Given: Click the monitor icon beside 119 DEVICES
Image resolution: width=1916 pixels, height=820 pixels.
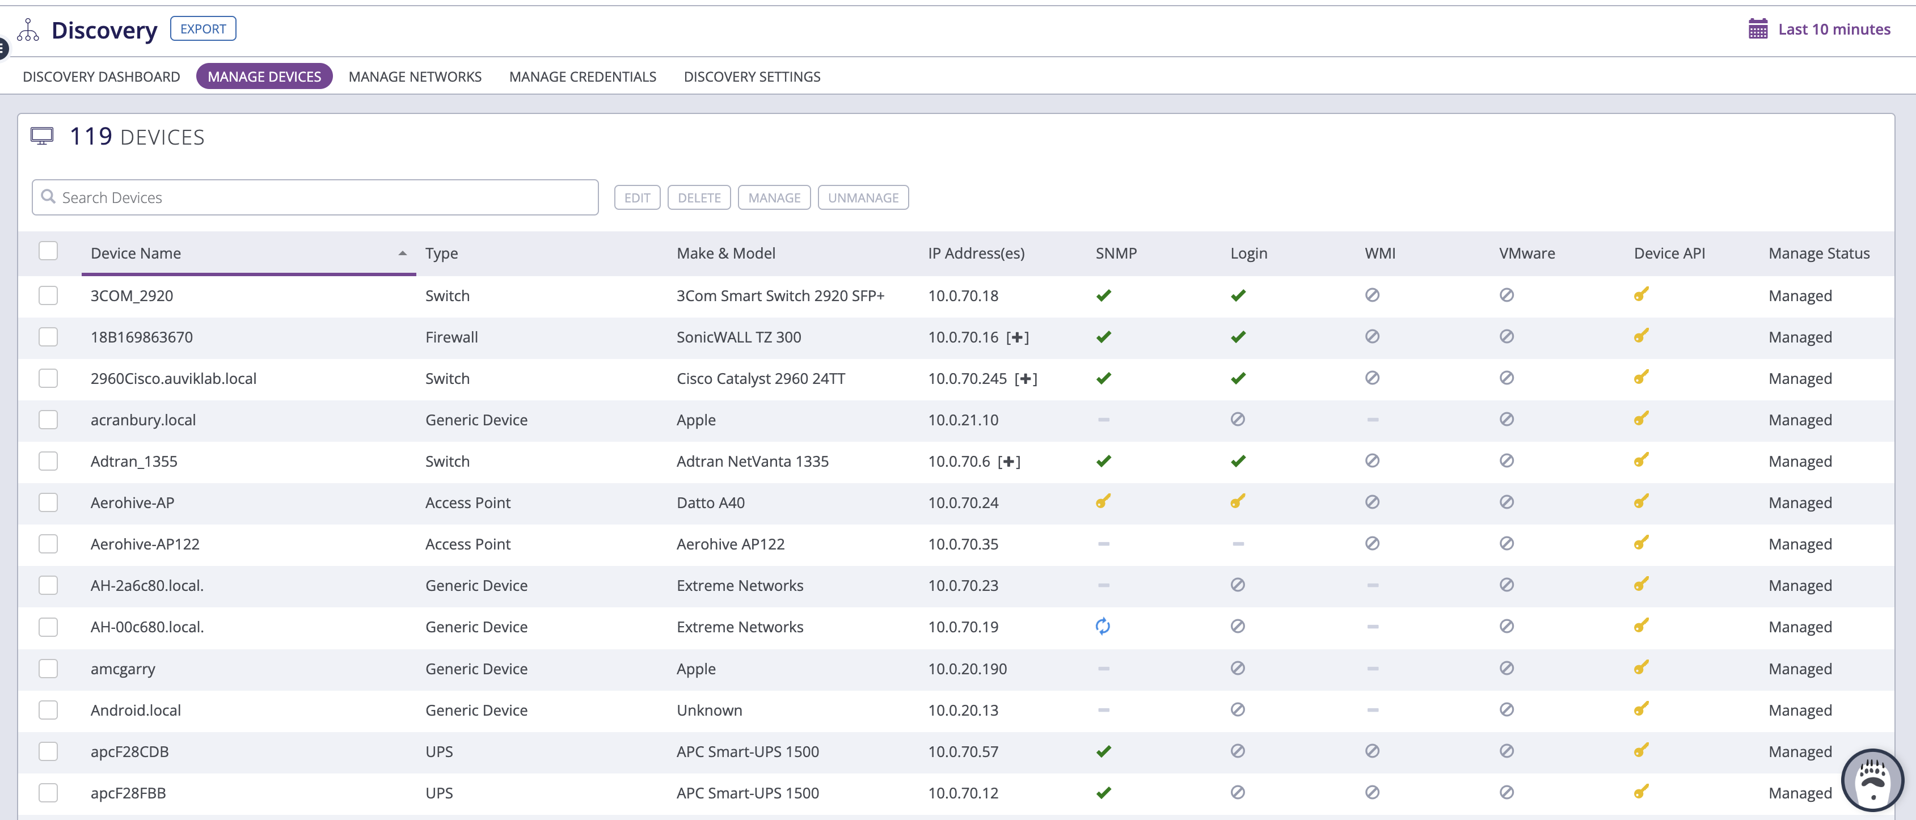Looking at the screenshot, I should (41, 136).
